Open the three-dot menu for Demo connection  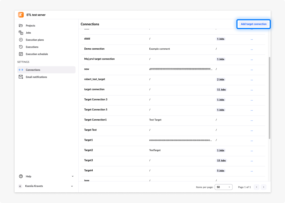pos(251,49)
